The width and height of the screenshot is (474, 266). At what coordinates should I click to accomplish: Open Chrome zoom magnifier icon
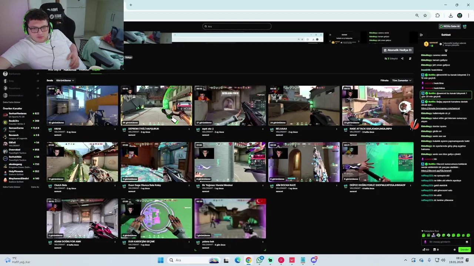coord(417,16)
